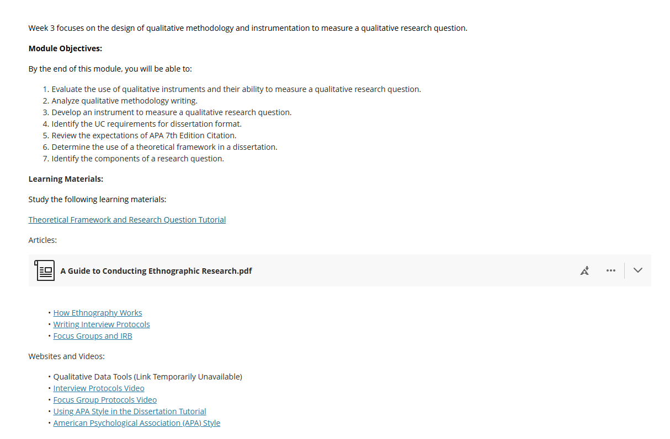
Task: Open the Writing Interview Protocols article
Action: click(x=102, y=324)
